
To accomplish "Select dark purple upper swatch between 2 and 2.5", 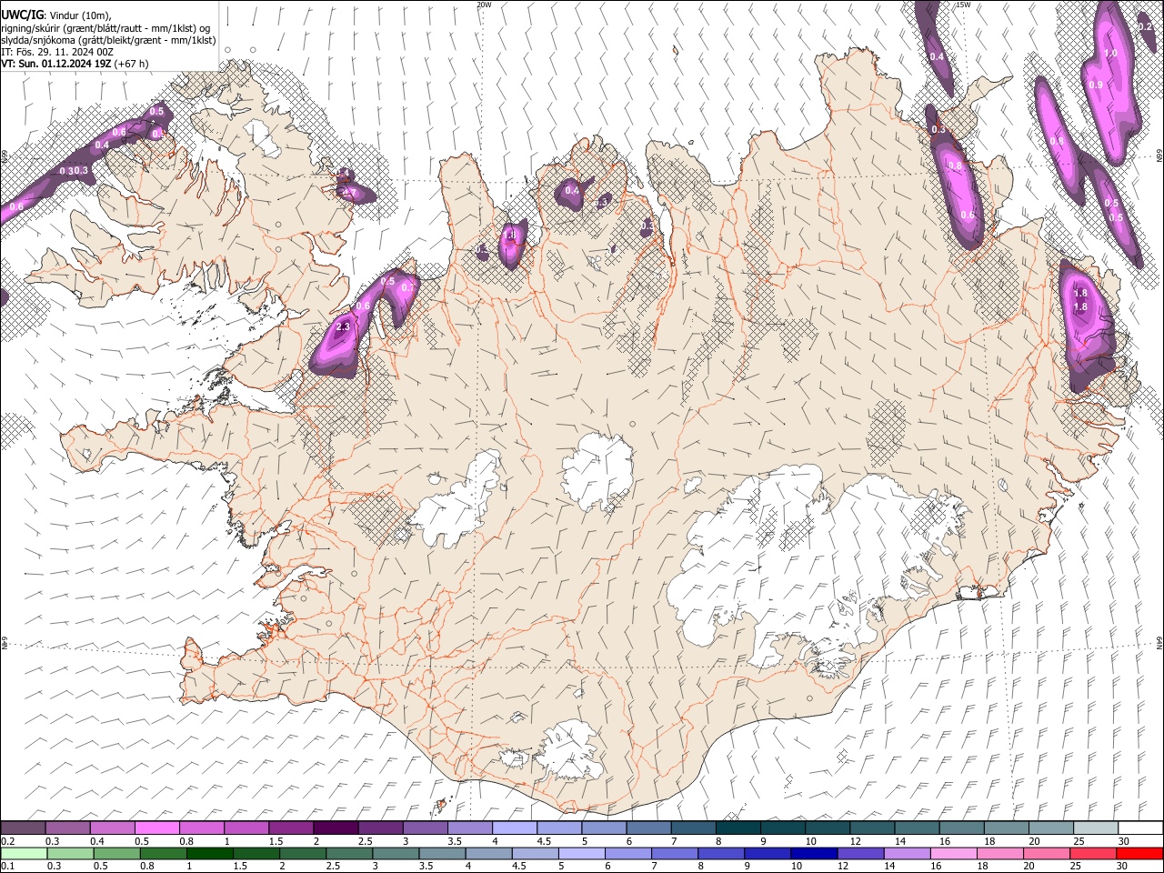I will 336,828.
